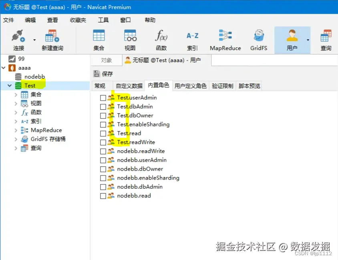Viewport: 338px width, 260px height.
Task: Open the 工具 menu
Action: pos(103,20)
